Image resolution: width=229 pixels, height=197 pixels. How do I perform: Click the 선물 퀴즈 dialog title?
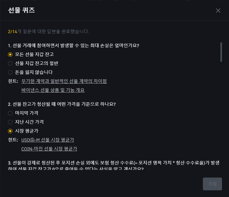pos(21,11)
